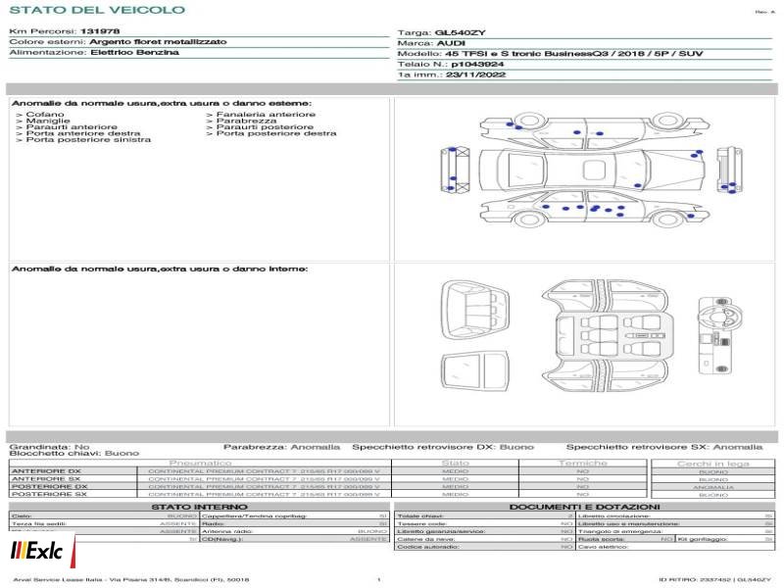Click the Blocchetto chiavi: Buono status

[74, 453]
